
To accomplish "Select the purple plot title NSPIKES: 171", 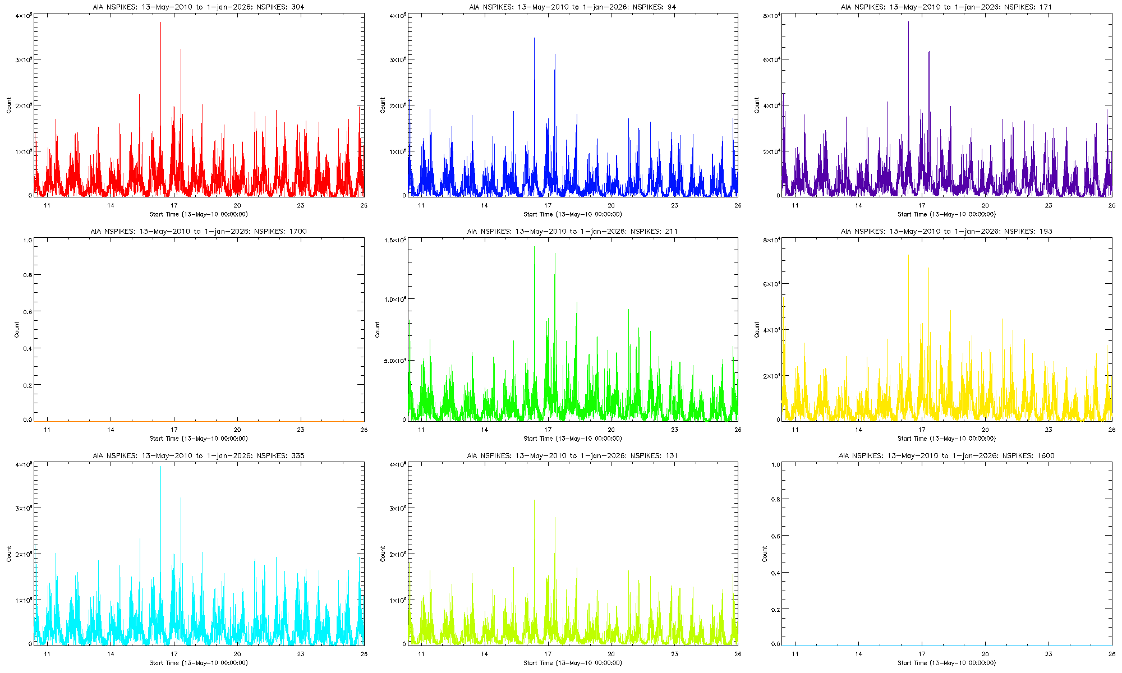I will pos(946,7).
